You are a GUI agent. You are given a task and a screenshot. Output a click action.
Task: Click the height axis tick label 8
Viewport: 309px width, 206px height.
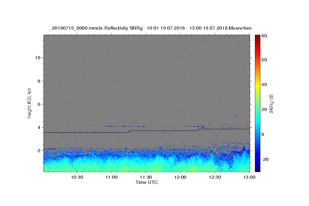coord(39,81)
